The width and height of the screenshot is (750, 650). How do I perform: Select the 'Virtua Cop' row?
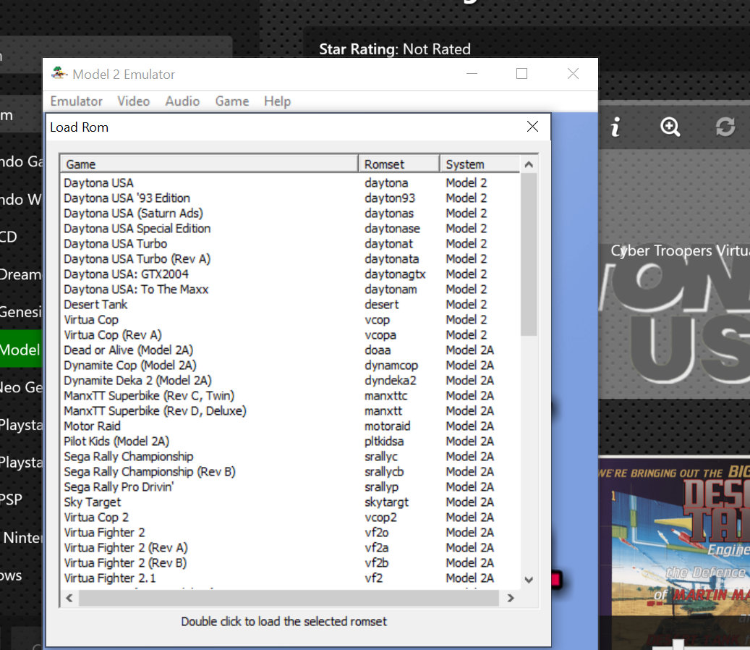tap(290, 320)
